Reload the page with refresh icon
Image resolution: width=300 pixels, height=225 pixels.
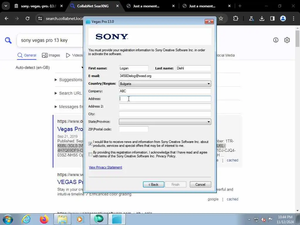pos(28,18)
